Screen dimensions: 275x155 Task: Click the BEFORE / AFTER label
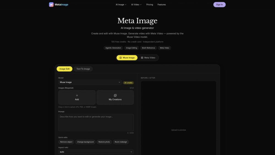coord(148,78)
